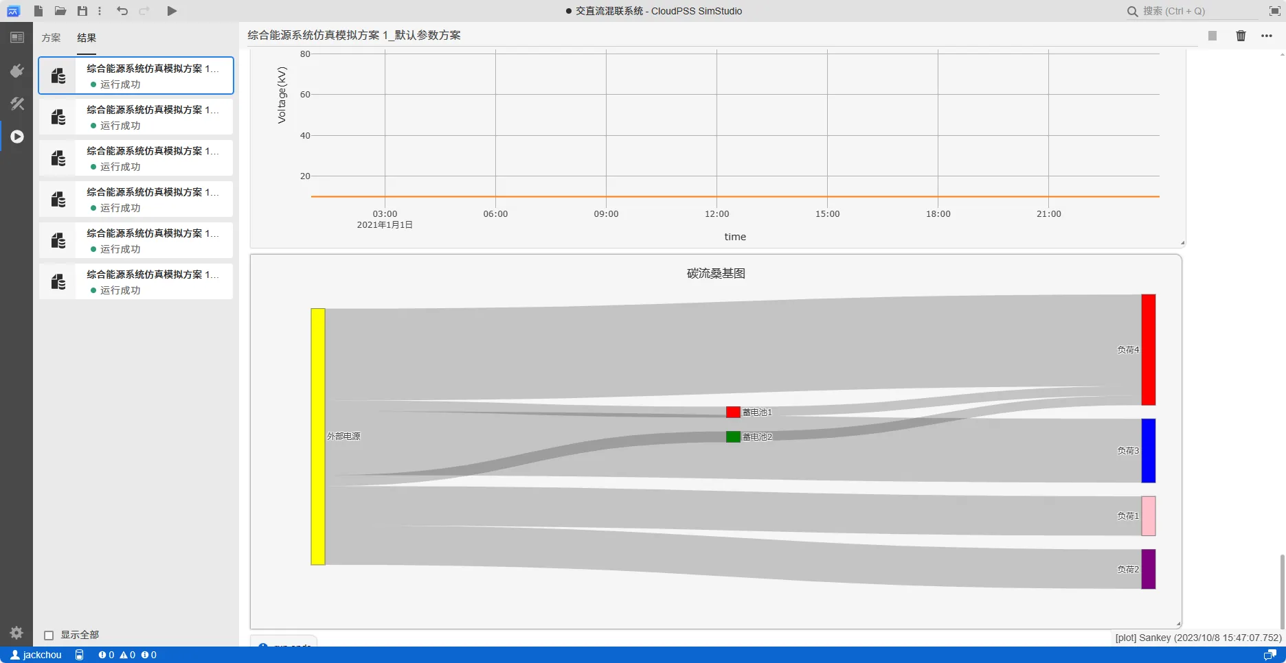Click the red 负荷4 Sankey node
1286x663 pixels.
(1149, 350)
